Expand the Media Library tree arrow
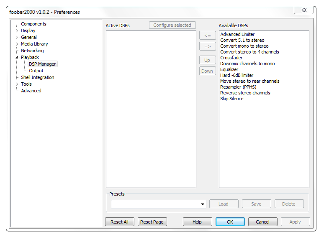 17,44
